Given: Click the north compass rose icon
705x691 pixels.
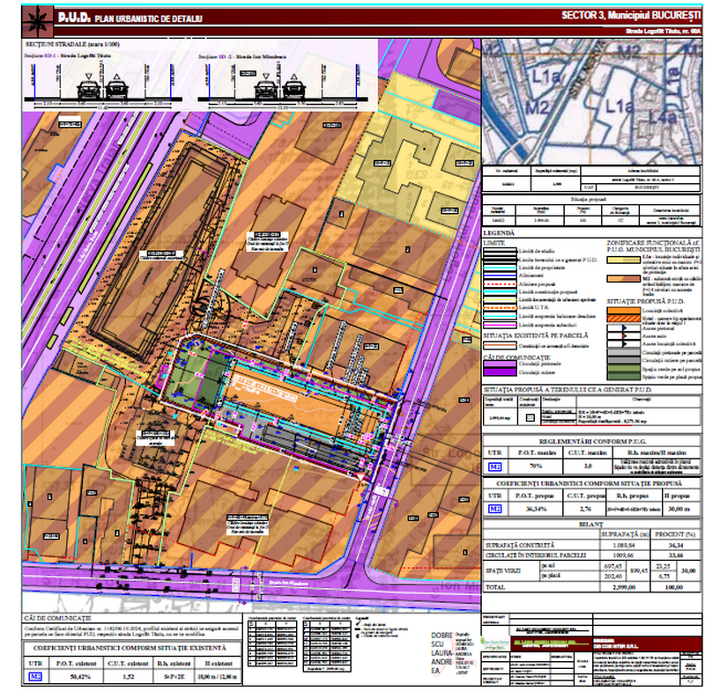Looking at the screenshot, I should pyautogui.click(x=38, y=21).
